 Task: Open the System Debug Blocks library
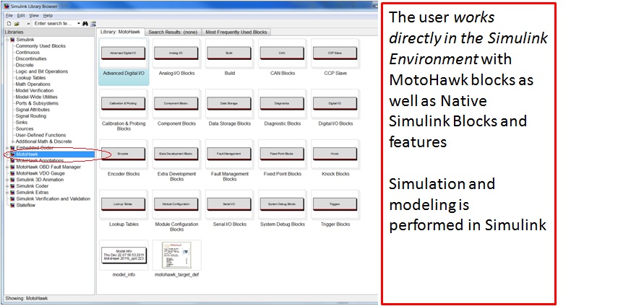(x=283, y=204)
